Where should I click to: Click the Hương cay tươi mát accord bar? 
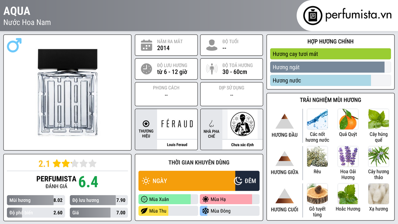click(330, 54)
